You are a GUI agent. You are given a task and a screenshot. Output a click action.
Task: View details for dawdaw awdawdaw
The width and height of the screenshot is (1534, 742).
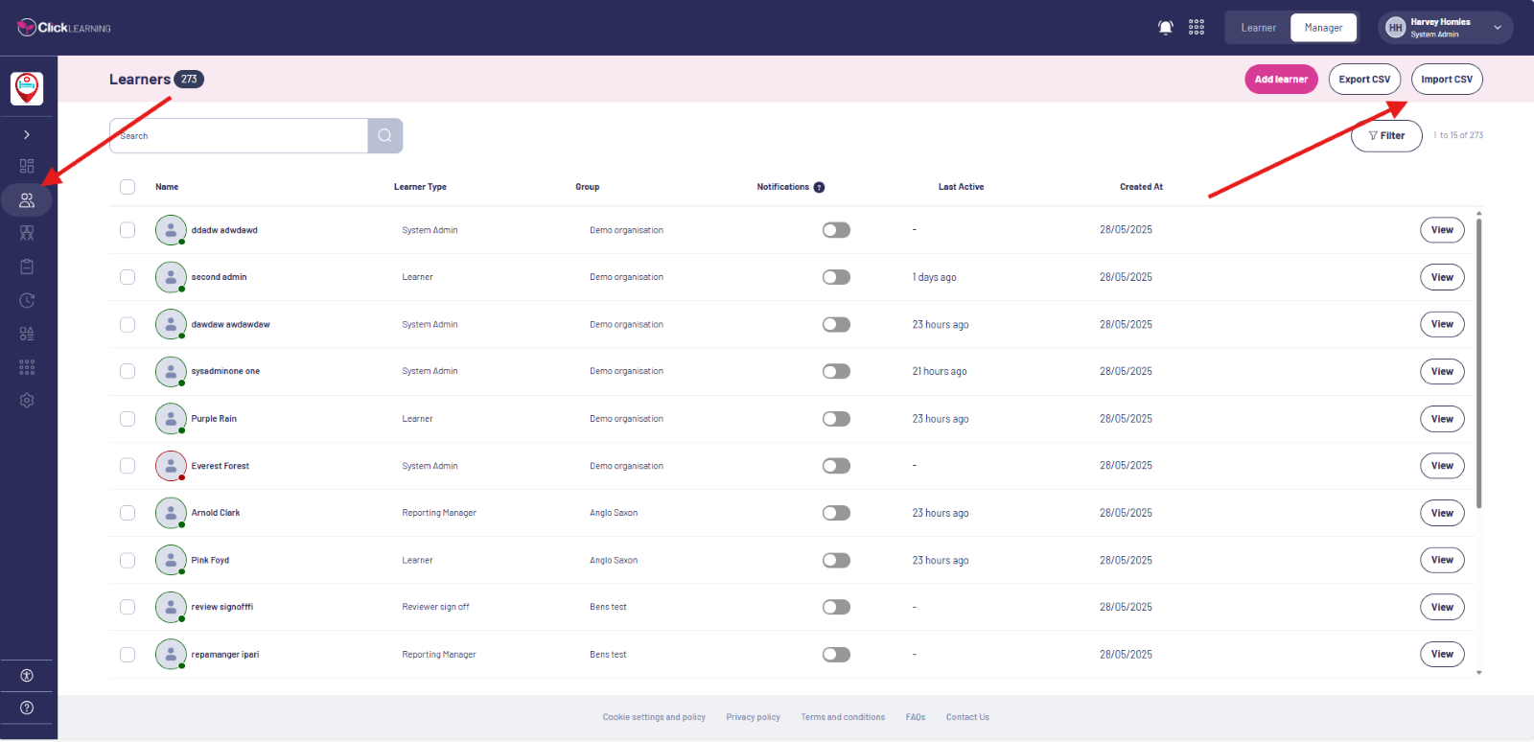click(1442, 324)
